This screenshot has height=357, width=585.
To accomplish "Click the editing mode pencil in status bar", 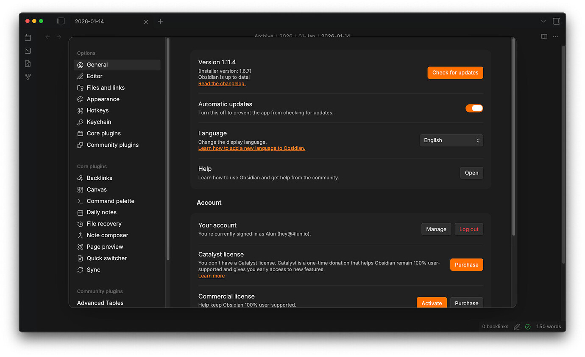I will point(517,327).
